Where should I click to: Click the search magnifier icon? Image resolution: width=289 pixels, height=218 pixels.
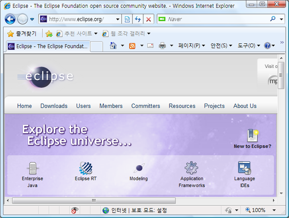[273, 19]
